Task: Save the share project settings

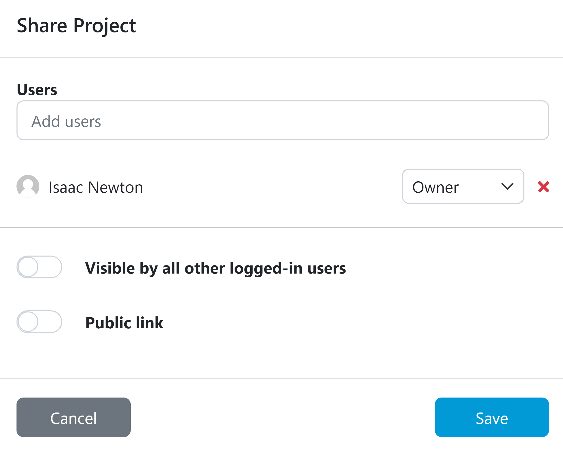Action: point(492,417)
